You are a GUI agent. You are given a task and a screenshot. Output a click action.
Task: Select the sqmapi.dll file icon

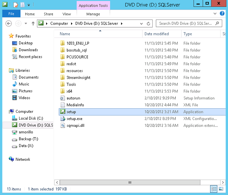(63, 125)
